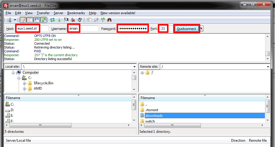Click Server/Local file queue column header
This screenshot has width=275, height=147.
click(x=117, y=140)
